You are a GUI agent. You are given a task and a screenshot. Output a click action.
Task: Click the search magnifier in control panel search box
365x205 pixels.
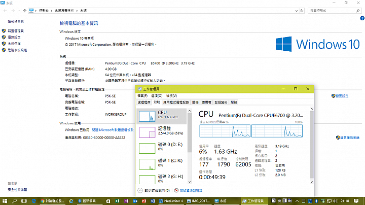tap(358, 11)
